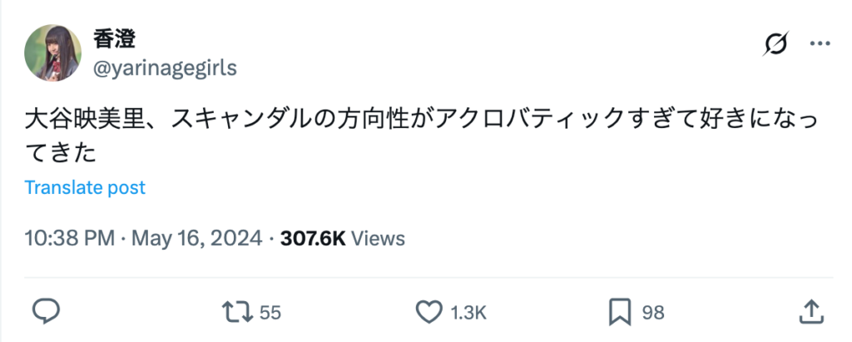The image size is (852, 342).
Task: Click the repost count 55
Action: [x=270, y=313]
